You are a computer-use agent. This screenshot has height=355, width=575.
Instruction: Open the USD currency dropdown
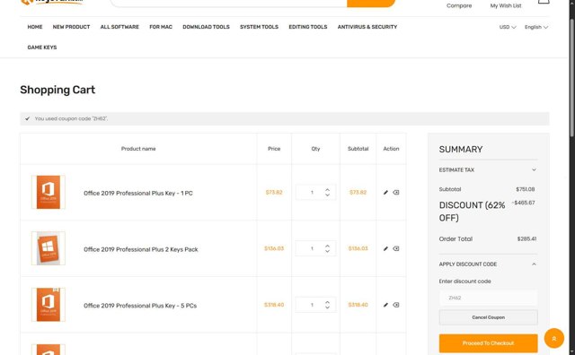click(508, 27)
